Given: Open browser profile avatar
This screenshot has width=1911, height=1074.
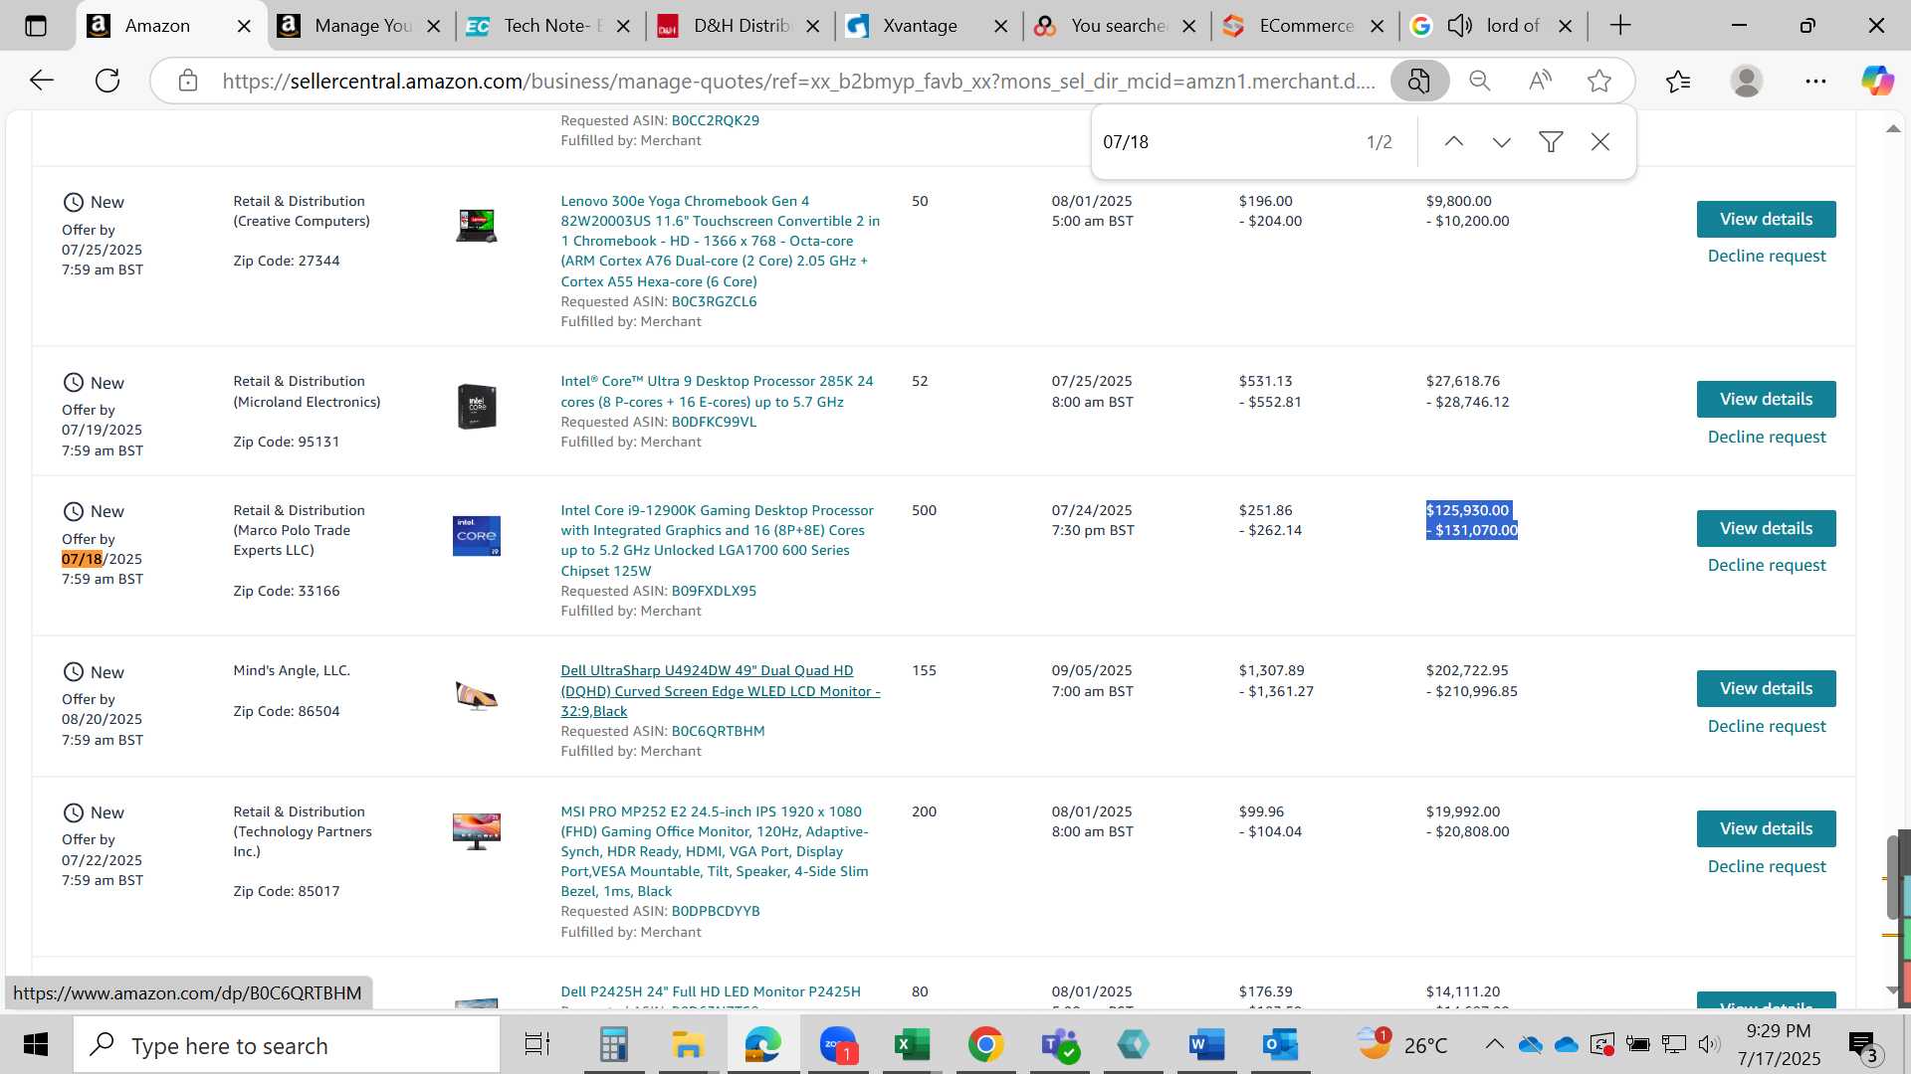Looking at the screenshot, I should (1747, 81).
